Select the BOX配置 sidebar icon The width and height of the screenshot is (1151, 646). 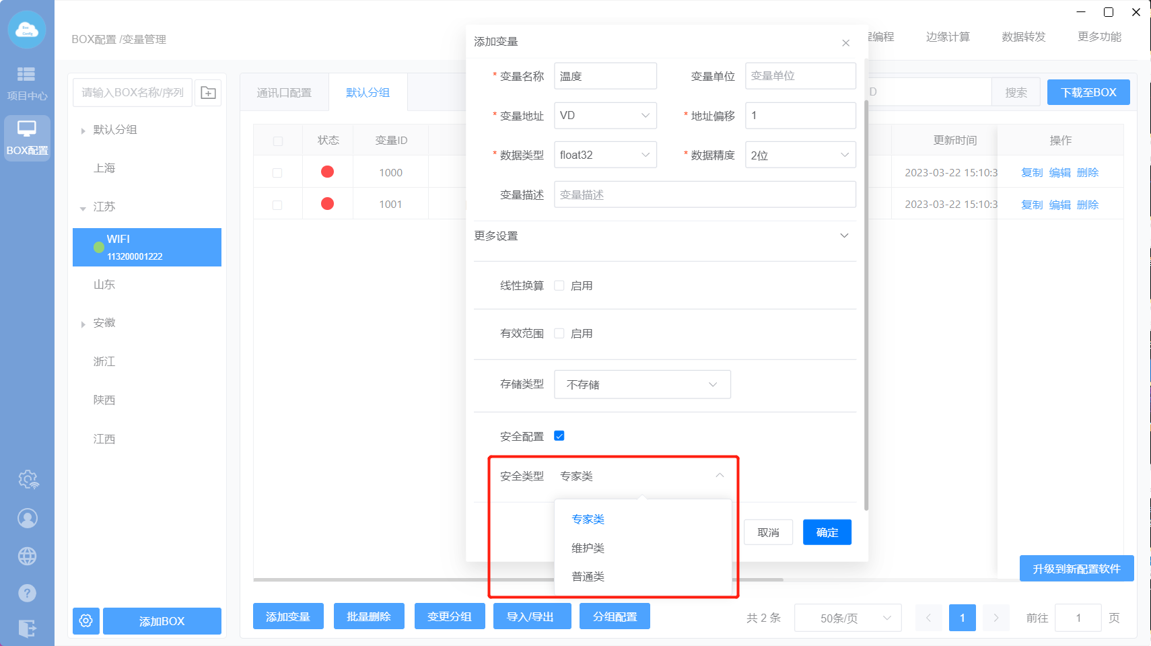pyautogui.click(x=27, y=138)
